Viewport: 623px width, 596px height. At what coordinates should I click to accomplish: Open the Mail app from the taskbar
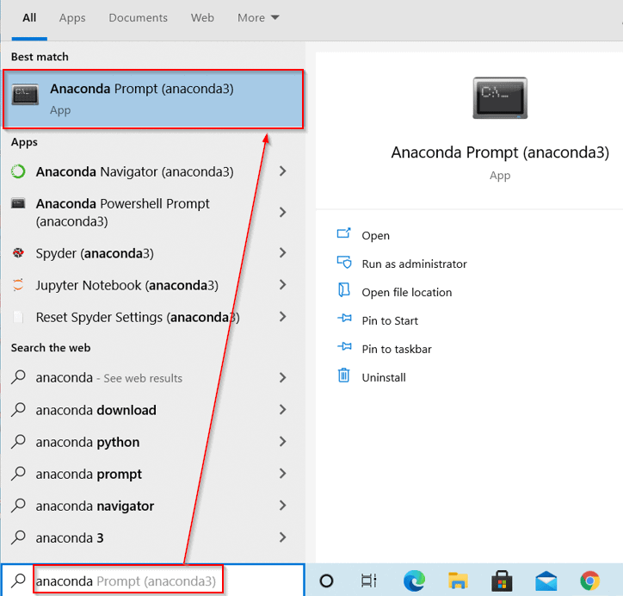tap(546, 580)
